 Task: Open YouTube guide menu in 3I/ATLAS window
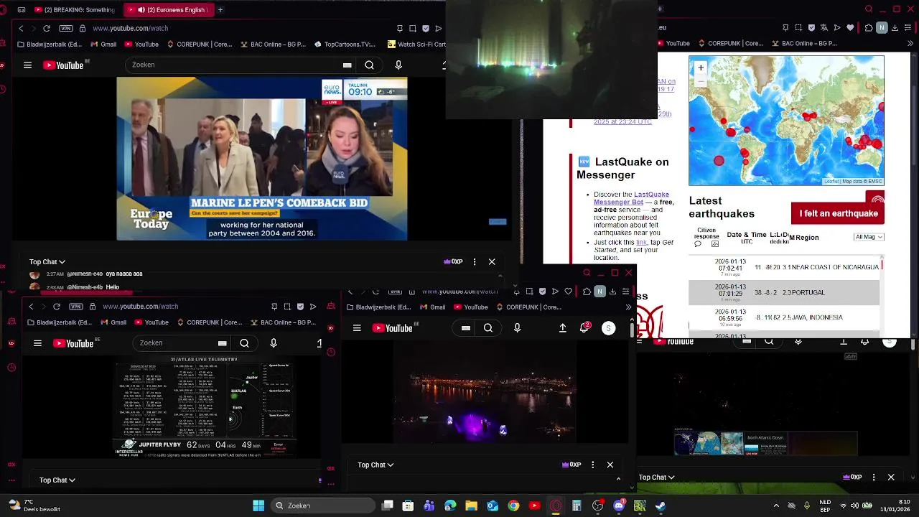click(x=37, y=343)
